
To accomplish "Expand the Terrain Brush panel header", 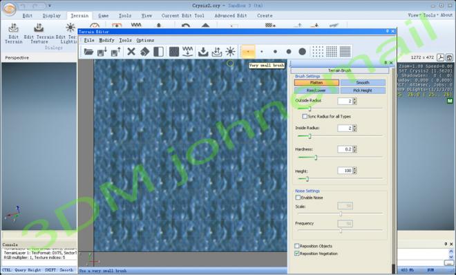I will 339,70.
